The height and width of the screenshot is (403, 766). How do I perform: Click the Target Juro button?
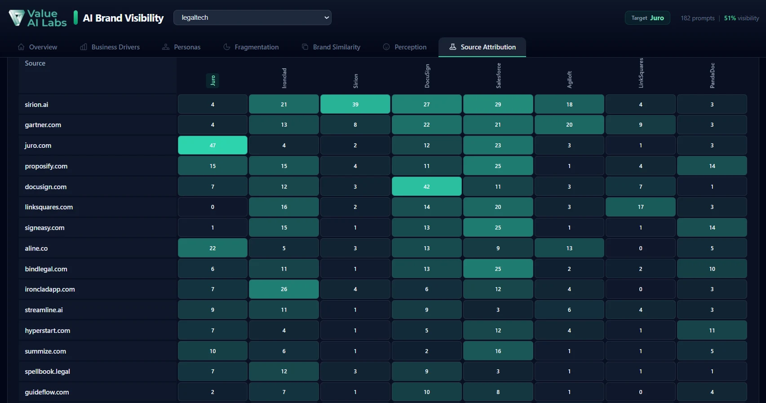coord(647,18)
